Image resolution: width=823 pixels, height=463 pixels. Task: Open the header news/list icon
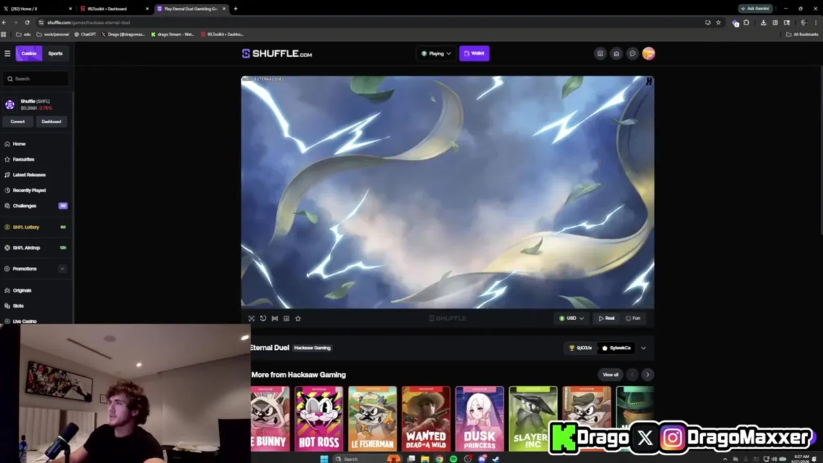(600, 53)
